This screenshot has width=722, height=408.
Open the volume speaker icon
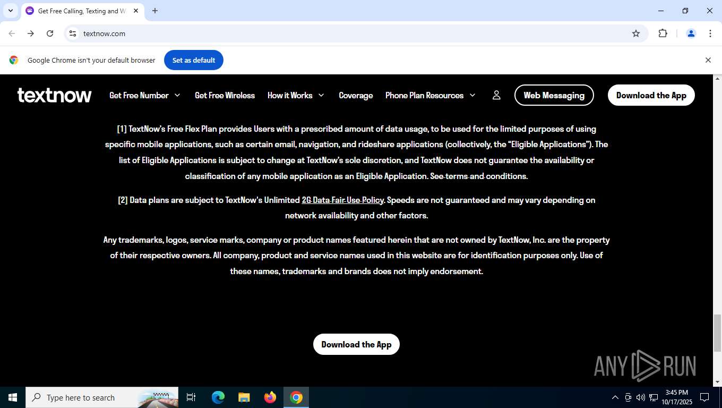[641, 397]
